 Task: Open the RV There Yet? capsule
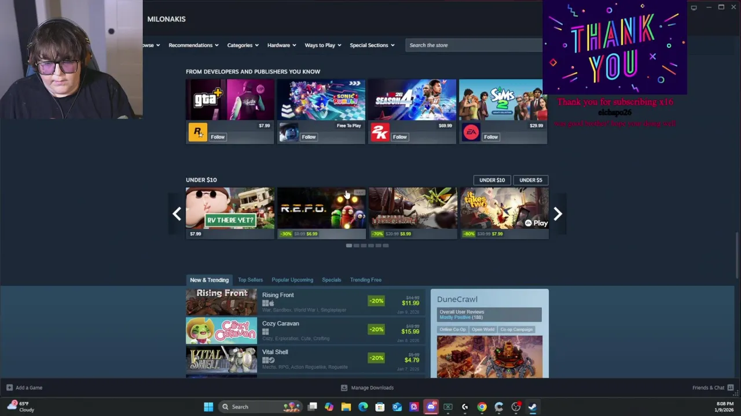[x=230, y=213]
